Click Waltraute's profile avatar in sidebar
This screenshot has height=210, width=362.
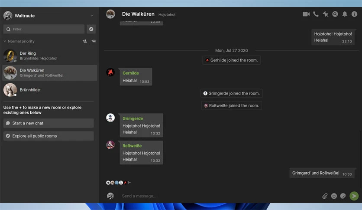point(8,16)
